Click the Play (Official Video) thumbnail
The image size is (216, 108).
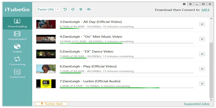[46, 69]
